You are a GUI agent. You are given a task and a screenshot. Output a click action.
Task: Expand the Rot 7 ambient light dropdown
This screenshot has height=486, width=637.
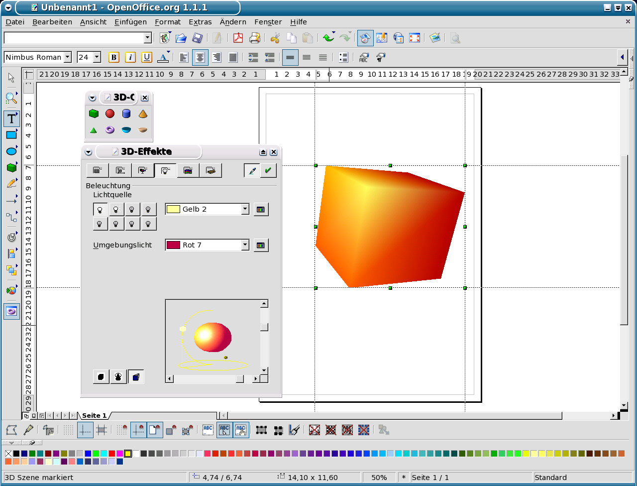(245, 245)
